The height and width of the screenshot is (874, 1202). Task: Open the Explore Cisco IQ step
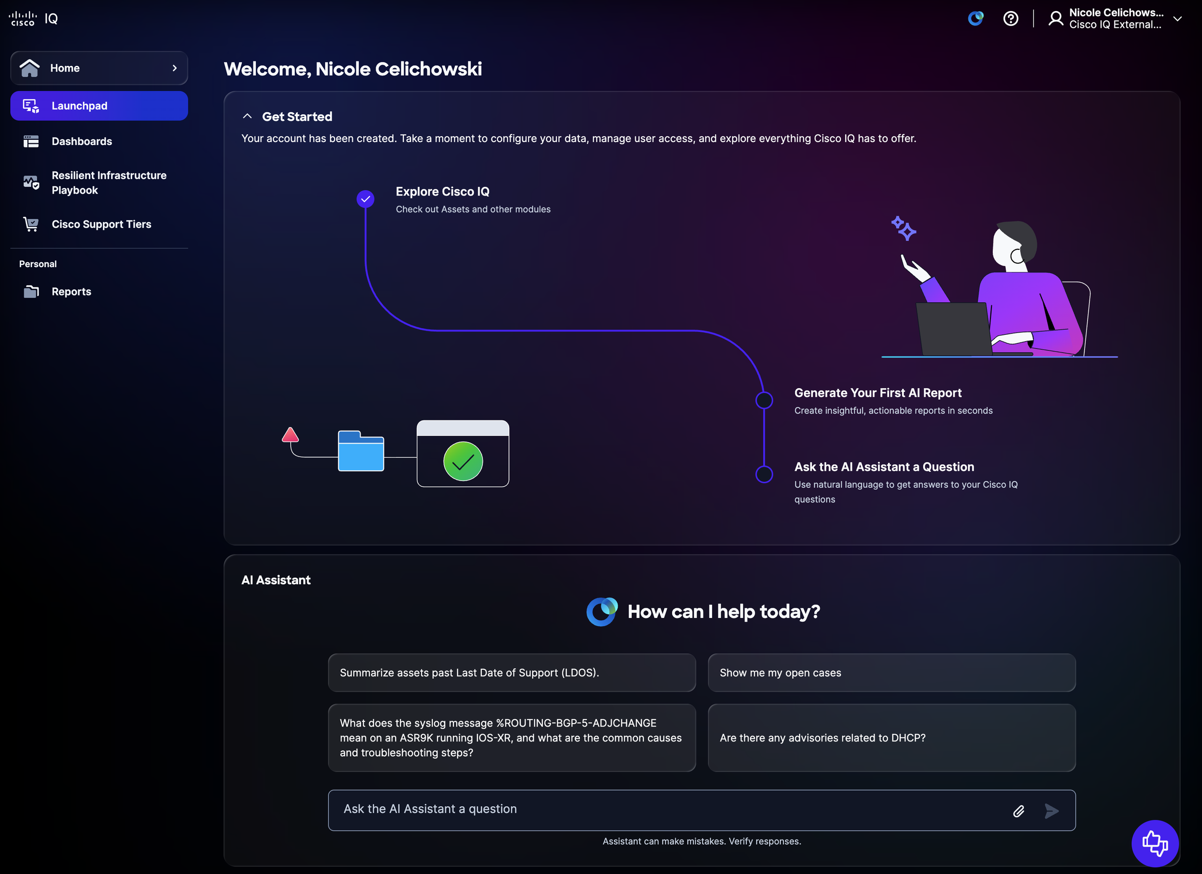[x=473, y=200]
